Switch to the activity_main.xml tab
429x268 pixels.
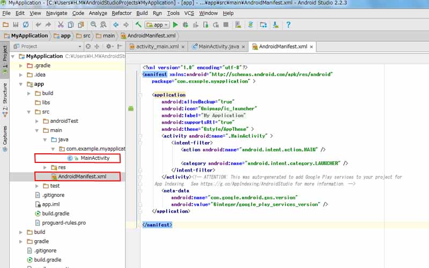click(x=157, y=47)
